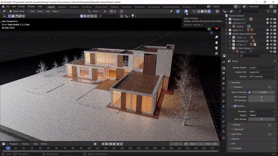Click the outliner search field
This screenshot has height=156, width=278.
[x=248, y=11]
